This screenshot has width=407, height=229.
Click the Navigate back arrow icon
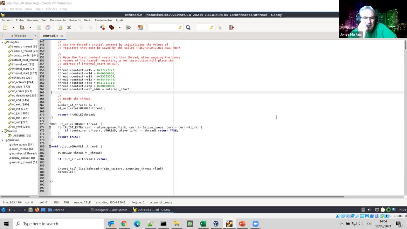pos(81,27)
